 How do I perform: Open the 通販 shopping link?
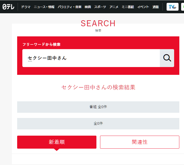tap(156, 7)
